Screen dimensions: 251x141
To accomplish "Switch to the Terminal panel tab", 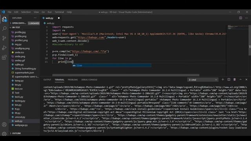I will tap(59, 80).
